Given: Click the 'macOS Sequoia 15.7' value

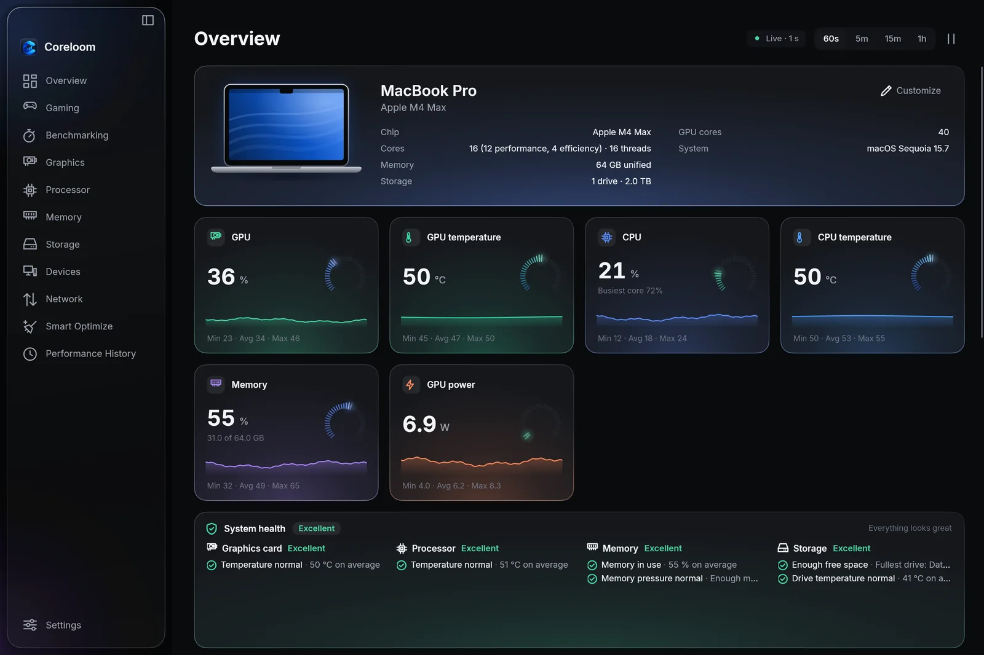Looking at the screenshot, I should [x=908, y=149].
